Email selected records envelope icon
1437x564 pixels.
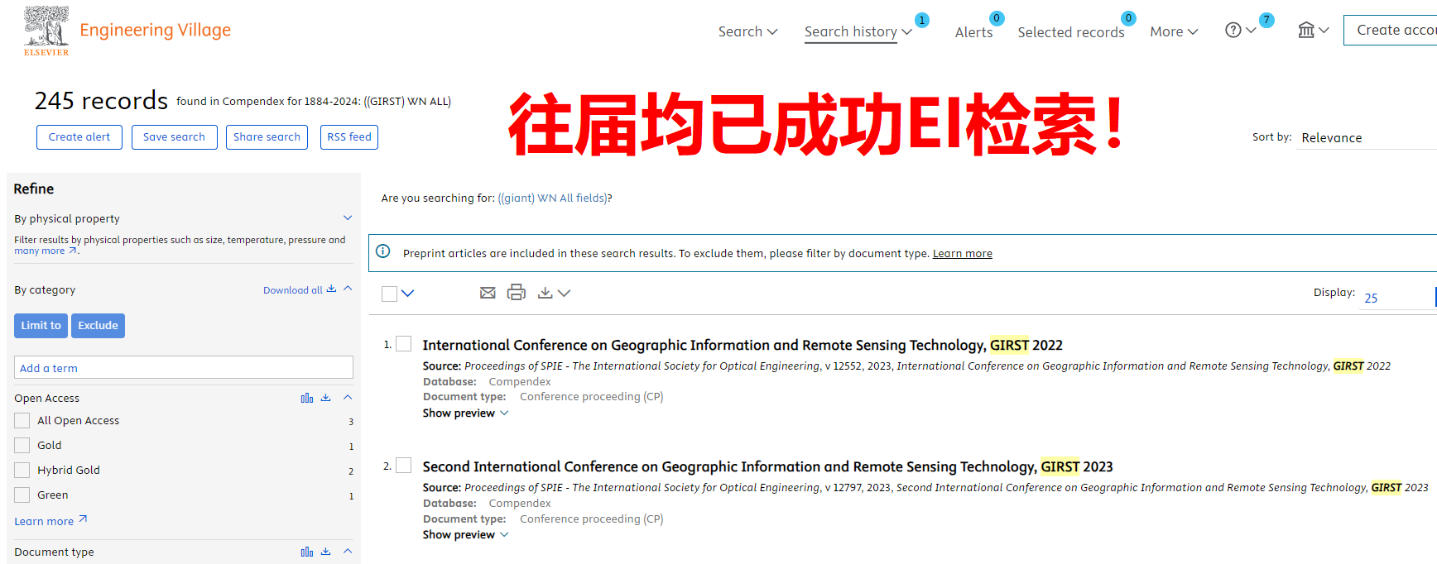488,293
